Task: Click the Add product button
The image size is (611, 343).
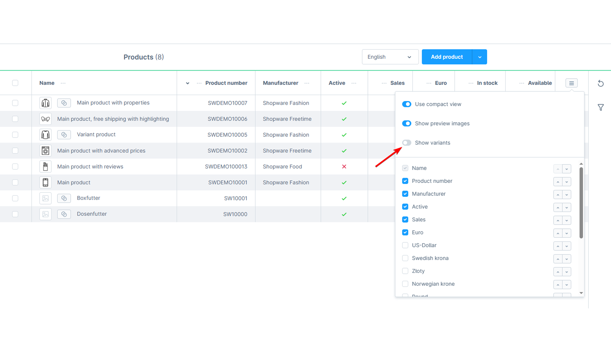Action: pyautogui.click(x=447, y=57)
